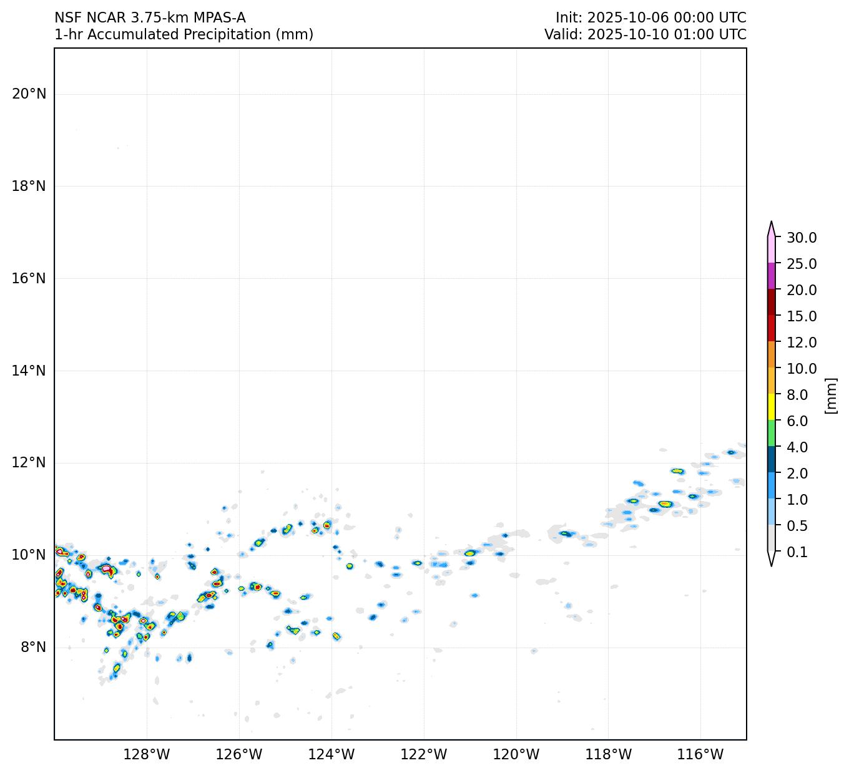The height and width of the screenshot is (773, 849).
Task: Click the Valid 2025-10-10 01:00 UTC text
Action: 645,34
